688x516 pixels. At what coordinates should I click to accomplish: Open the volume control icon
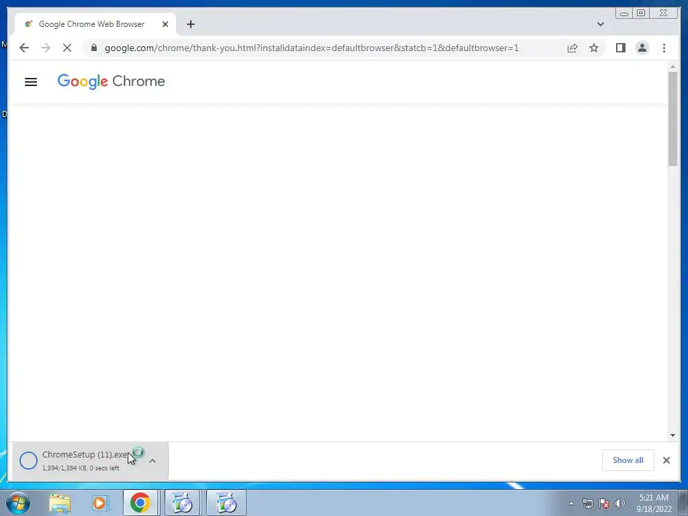pyautogui.click(x=620, y=503)
